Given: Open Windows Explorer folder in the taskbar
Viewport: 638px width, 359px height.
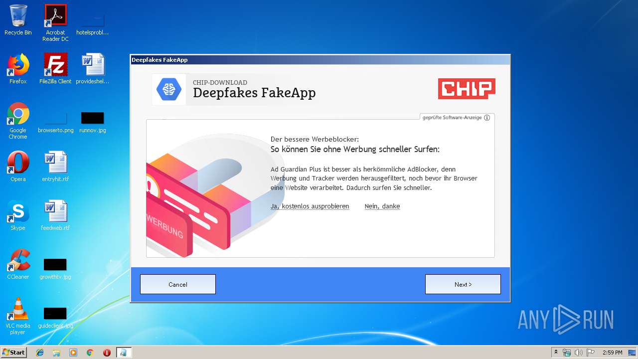Looking at the screenshot, I should coord(56,353).
